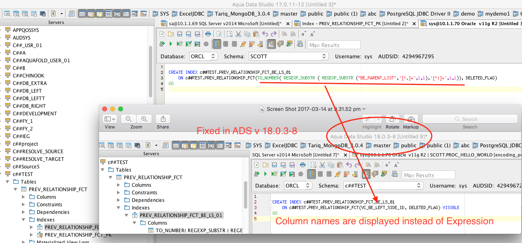
Task: Click Paste icon in back window editor toolbar
Action: point(256,34)
